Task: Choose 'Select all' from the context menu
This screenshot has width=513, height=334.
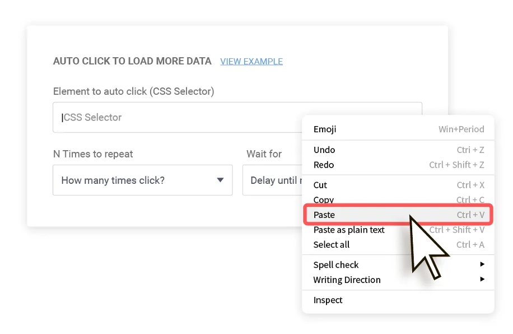Action: point(332,244)
